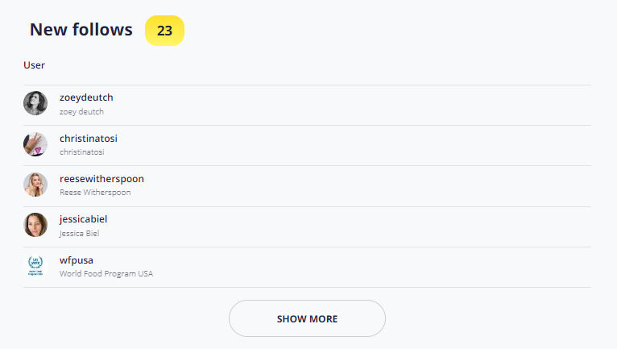Click the User column header

(x=35, y=65)
